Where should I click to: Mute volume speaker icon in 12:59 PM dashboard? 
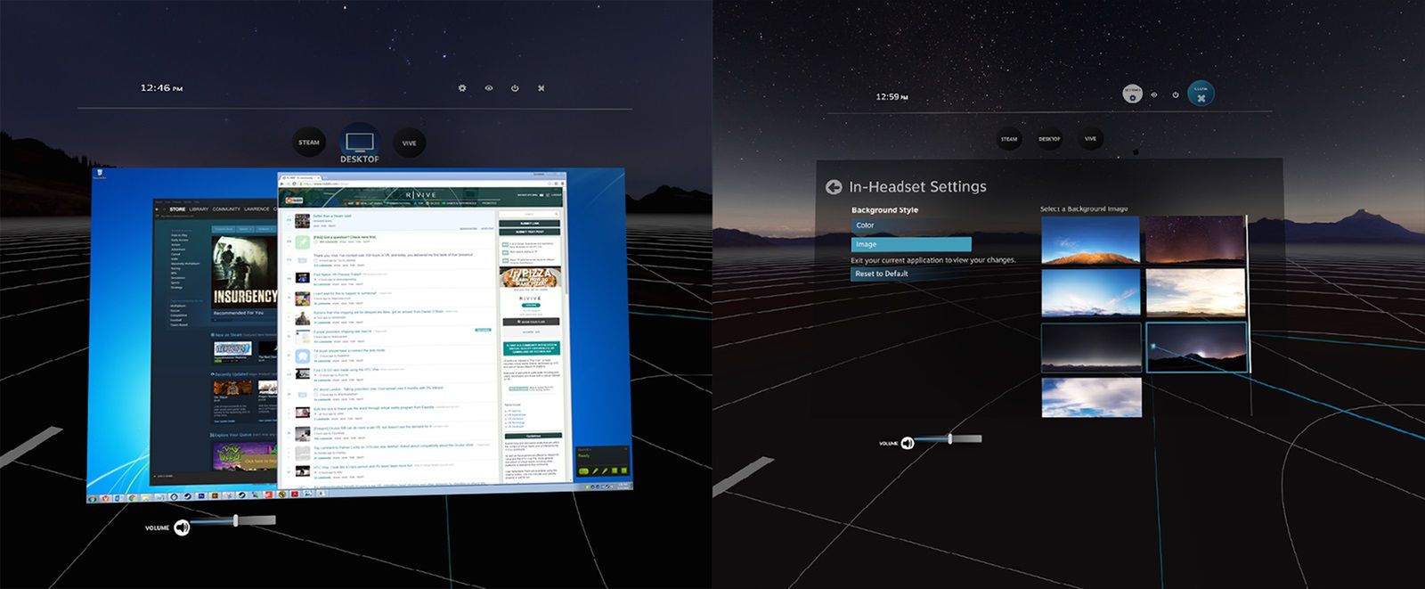click(908, 443)
